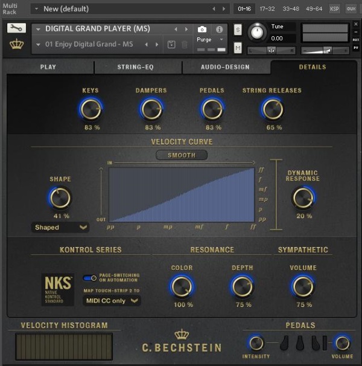Image resolution: width=362 pixels, height=366 pixels.
Task: Show instrument slots 33-48
Action: 291,9
